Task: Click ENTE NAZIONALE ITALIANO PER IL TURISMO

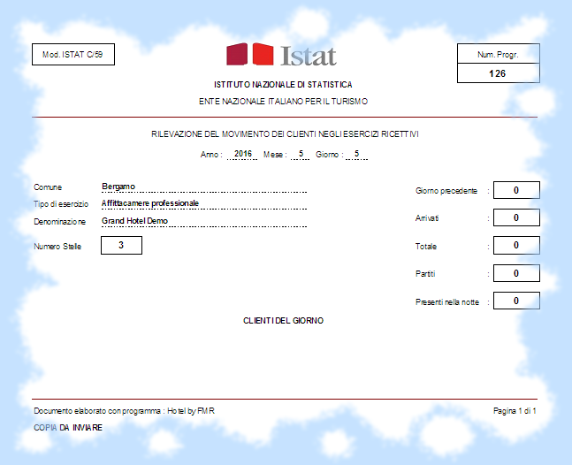Action: [x=283, y=102]
